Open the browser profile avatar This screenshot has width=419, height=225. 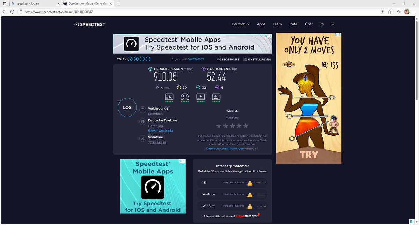[x=407, y=12]
